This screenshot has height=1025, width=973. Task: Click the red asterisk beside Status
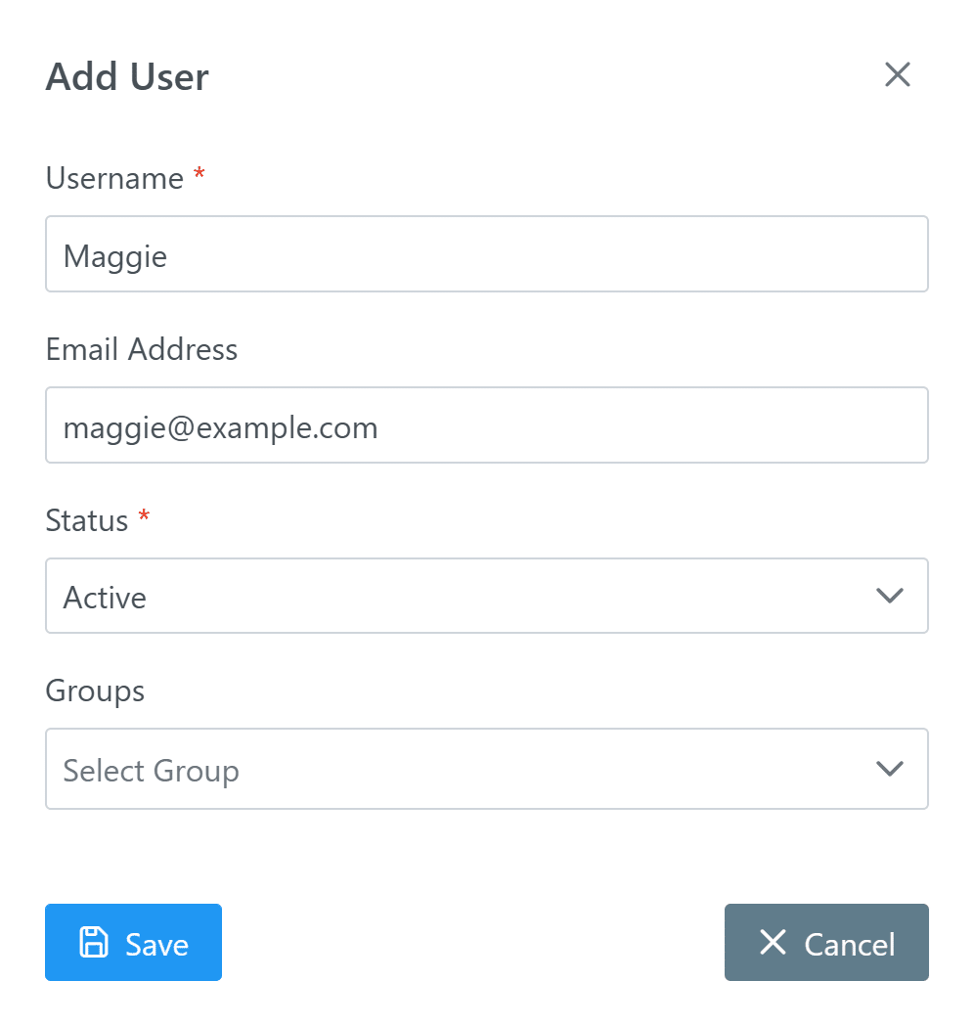[144, 517]
